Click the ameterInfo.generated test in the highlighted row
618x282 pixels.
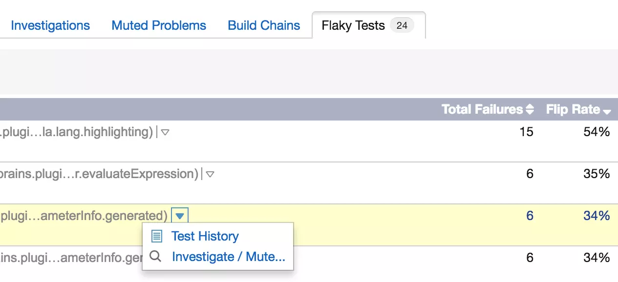pyautogui.click(x=84, y=216)
